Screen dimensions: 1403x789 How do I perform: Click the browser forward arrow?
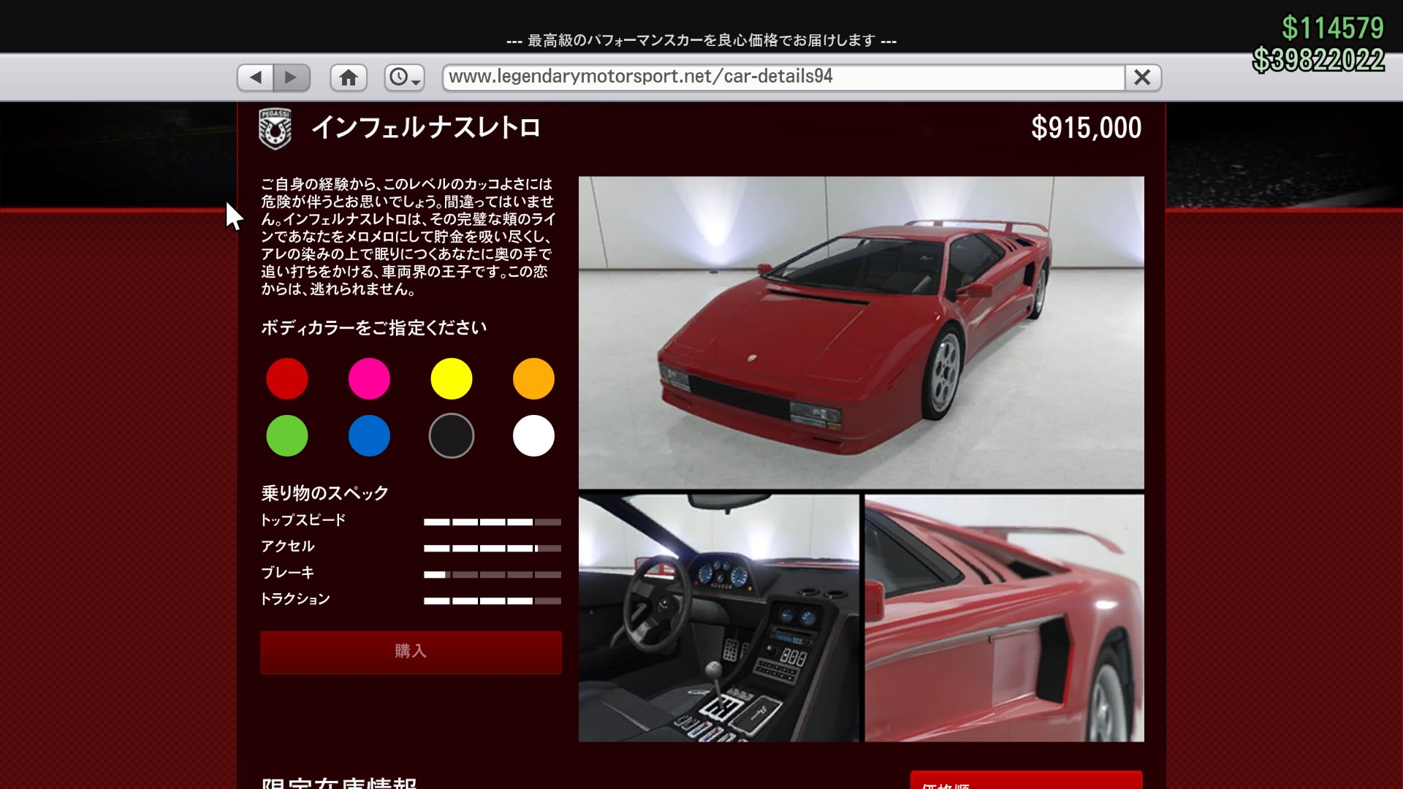(x=292, y=77)
